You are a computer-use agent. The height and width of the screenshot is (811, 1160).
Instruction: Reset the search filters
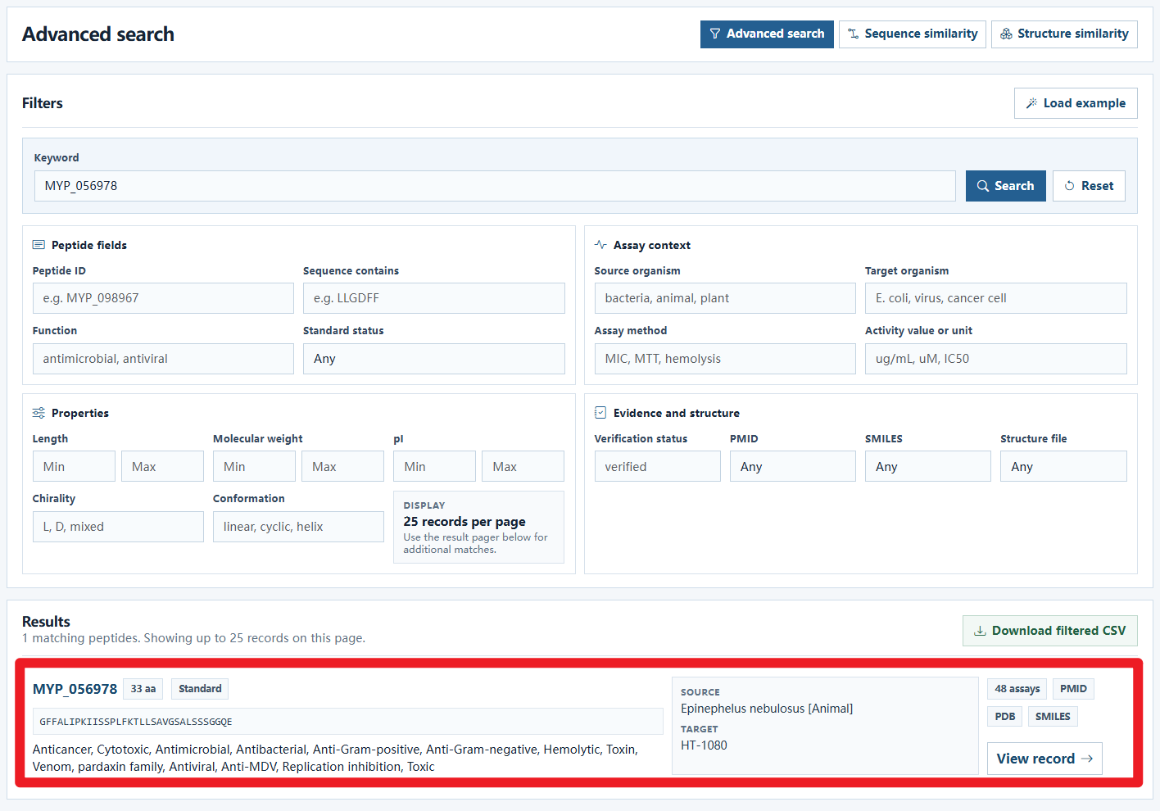1089,186
